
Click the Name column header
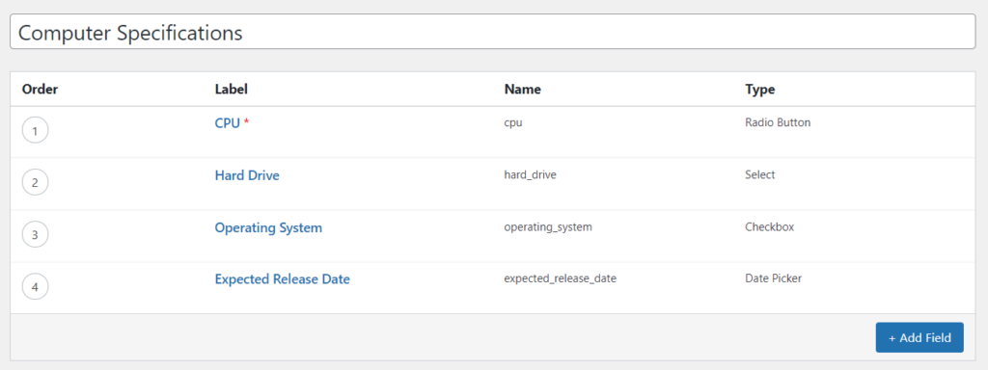tap(522, 90)
